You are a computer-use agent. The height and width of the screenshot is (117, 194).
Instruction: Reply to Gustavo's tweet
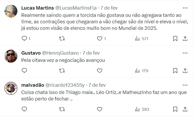pos(24,70)
